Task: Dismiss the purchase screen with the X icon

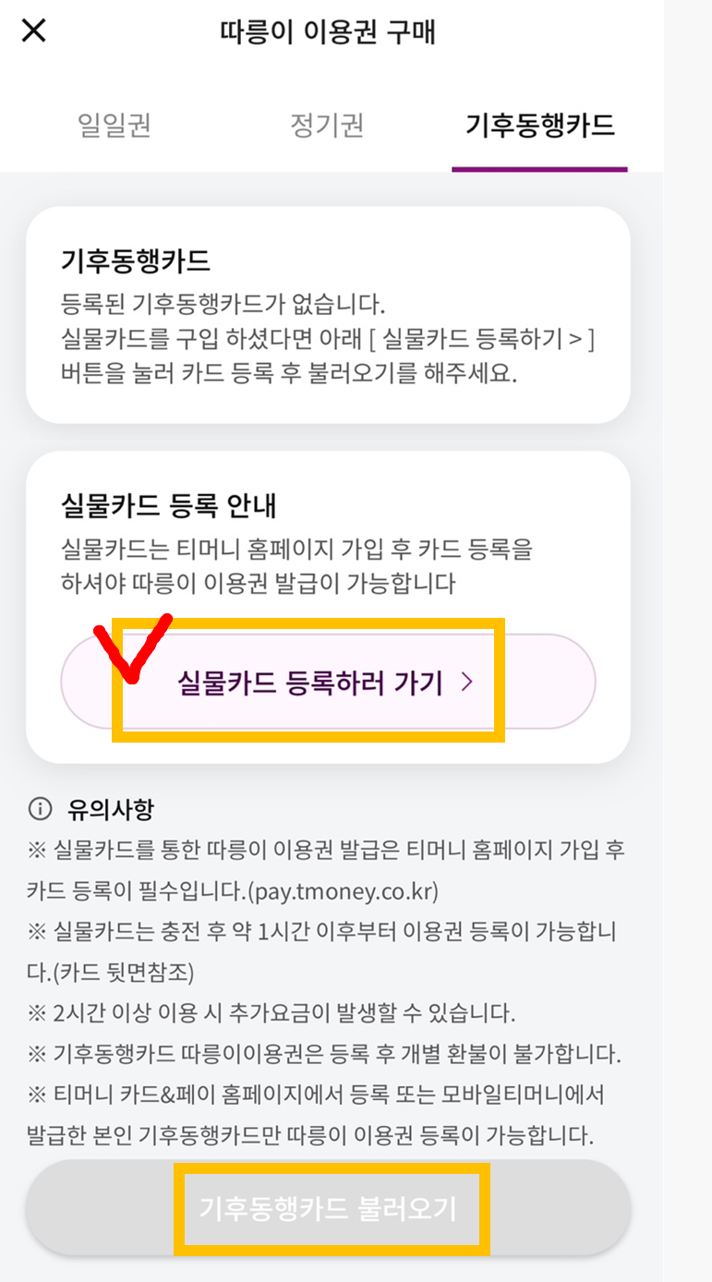Action: 33,30
